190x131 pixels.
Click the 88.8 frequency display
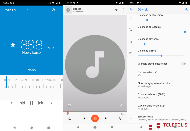point(32,45)
